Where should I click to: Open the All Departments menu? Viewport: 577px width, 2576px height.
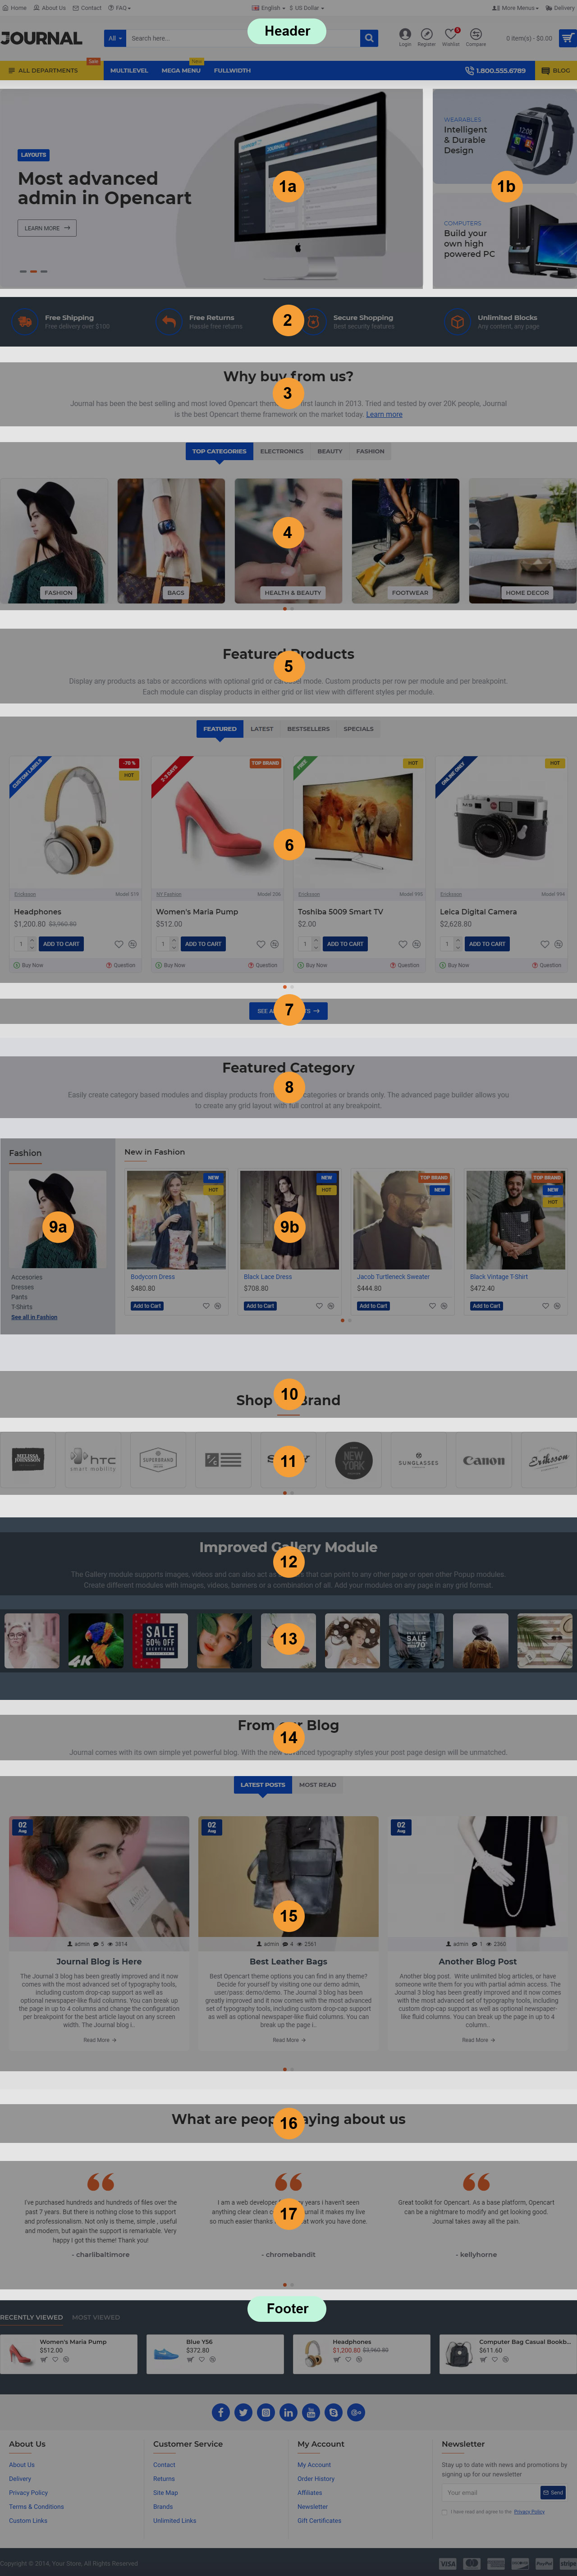(x=48, y=71)
